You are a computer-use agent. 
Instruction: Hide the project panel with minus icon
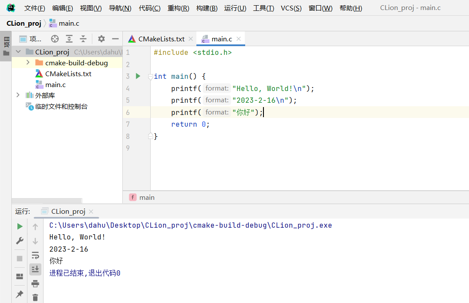point(115,39)
